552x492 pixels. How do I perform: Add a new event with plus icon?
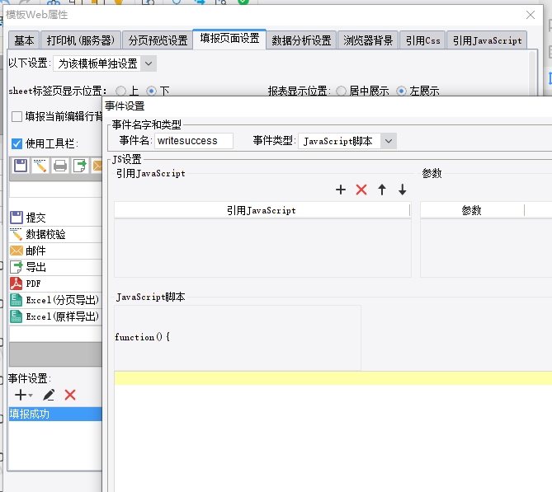coord(21,395)
